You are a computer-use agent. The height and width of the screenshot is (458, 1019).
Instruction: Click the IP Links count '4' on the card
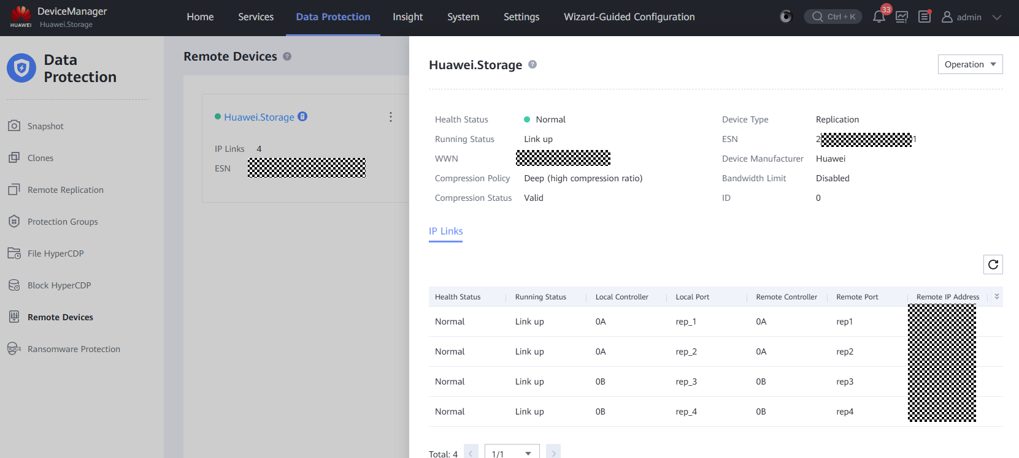[259, 149]
